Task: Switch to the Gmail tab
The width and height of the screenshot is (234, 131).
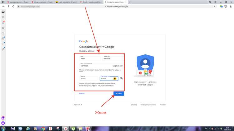Action: point(91,2)
